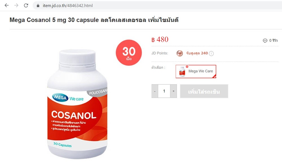The height and width of the screenshot is (162, 282).
Task: Click the red 30 เม็ด badge
Action: [x=129, y=52]
